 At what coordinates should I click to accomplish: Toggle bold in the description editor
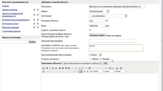click(x=47, y=68)
